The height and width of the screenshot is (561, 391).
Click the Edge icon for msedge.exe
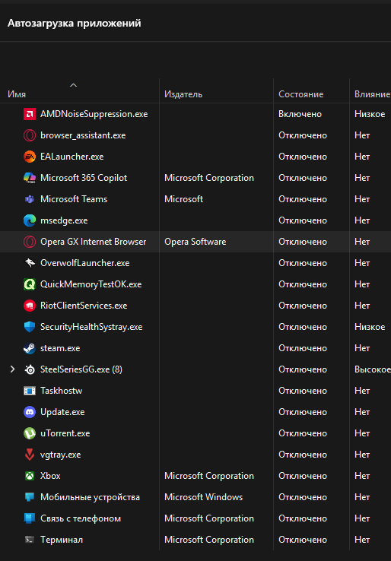tap(30, 220)
